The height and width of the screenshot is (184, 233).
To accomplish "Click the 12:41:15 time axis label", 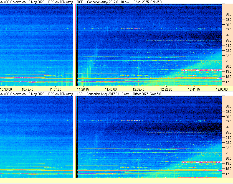I will [194, 90].
